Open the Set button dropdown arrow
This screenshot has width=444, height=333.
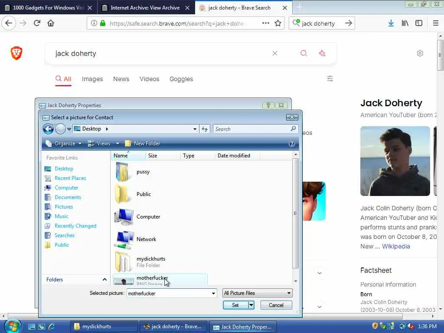251,305
